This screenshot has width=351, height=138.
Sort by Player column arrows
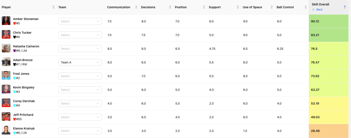pyautogui.click(x=53, y=7)
